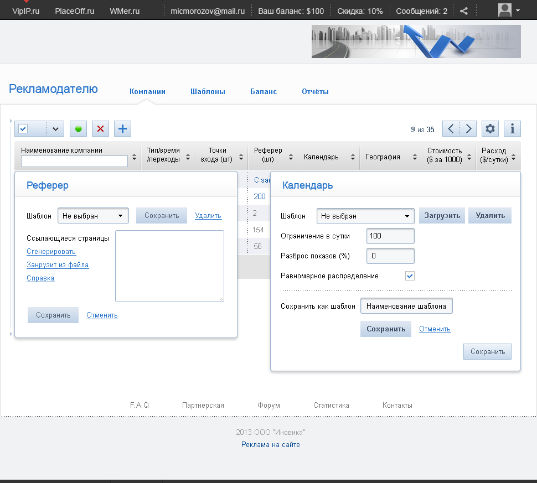The image size is (537, 483).
Task: Open Шаблон dropdown in Календарь panel
Action: pyautogui.click(x=365, y=216)
